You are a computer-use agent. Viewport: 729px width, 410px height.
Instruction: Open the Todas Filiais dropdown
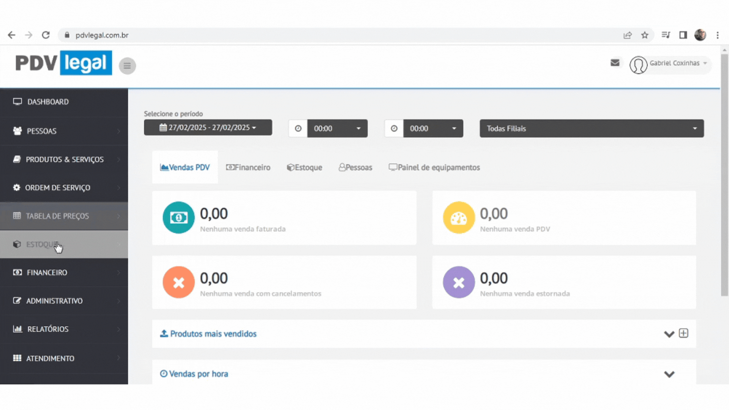point(591,128)
